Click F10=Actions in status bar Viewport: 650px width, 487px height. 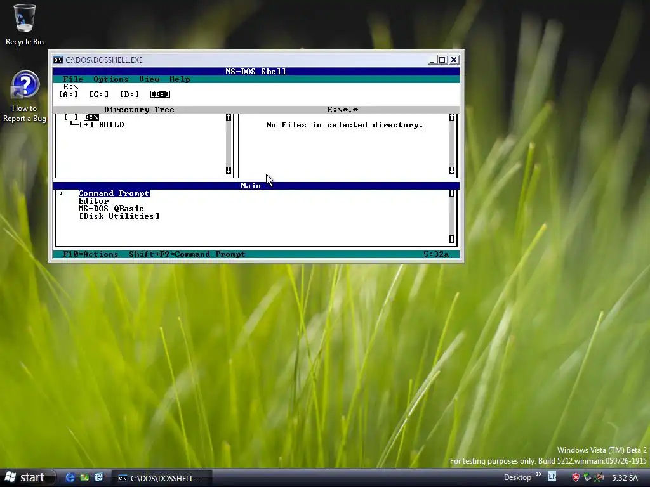pos(91,254)
